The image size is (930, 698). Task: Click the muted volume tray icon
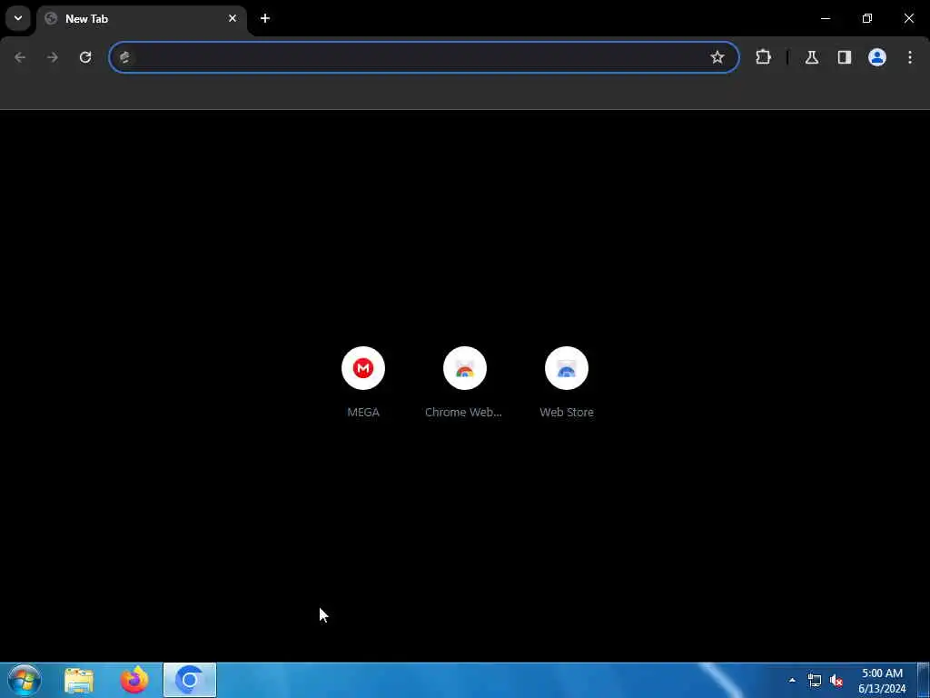(836, 680)
